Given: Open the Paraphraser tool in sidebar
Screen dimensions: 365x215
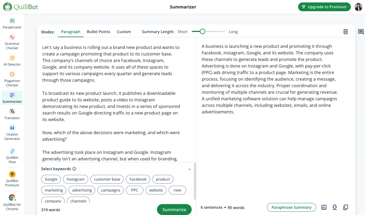Looking at the screenshot, I should point(12,23).
